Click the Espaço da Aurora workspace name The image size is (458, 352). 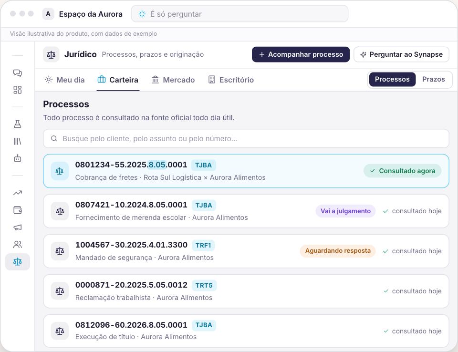pyautogui.click(x=91, y=14)
